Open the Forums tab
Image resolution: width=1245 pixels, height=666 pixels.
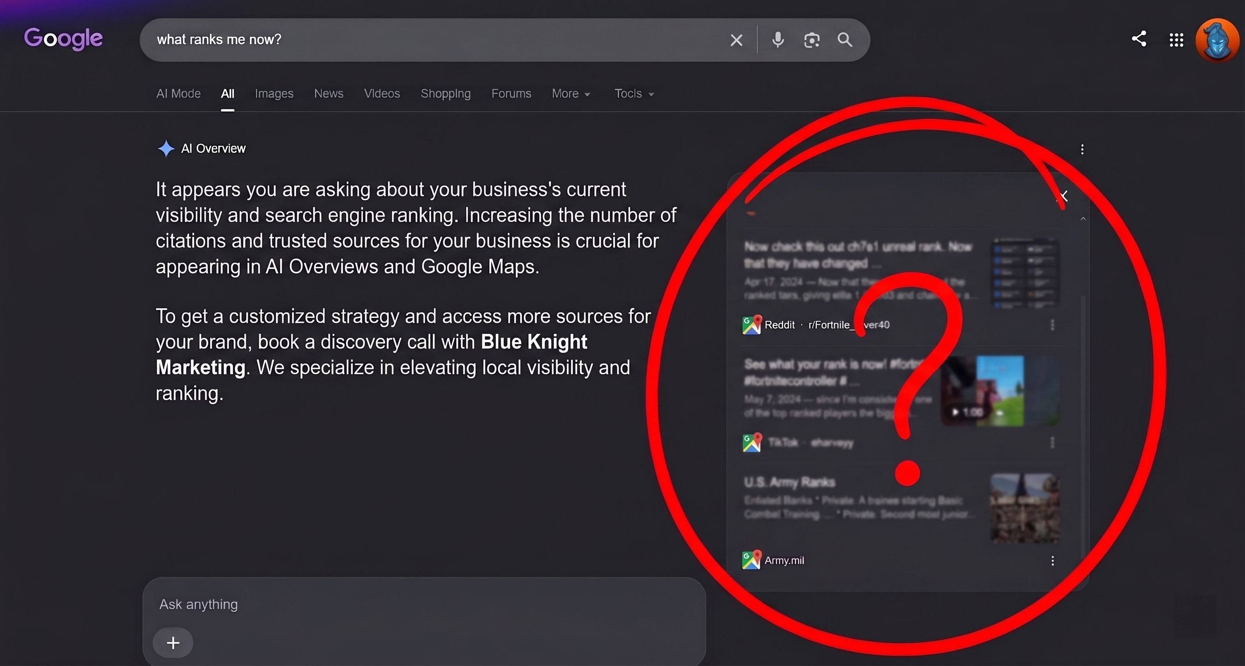[x=511, y=94]
